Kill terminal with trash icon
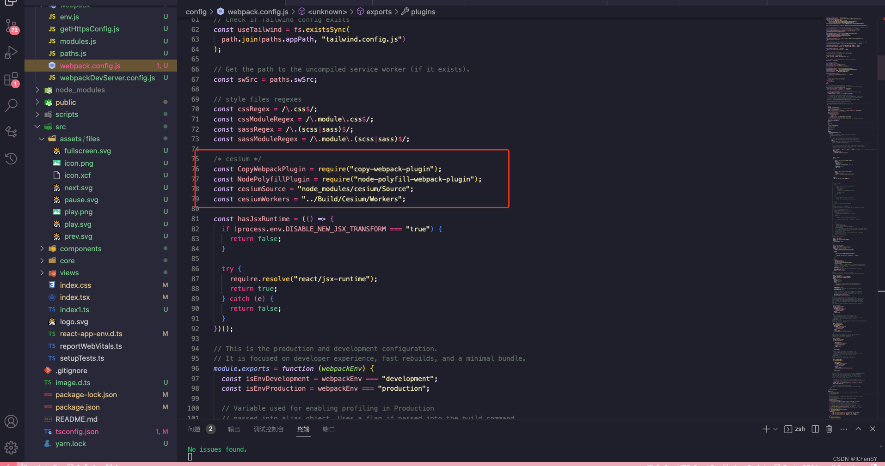The width and height of the screenshot is (885, 466). coord(829,429)
